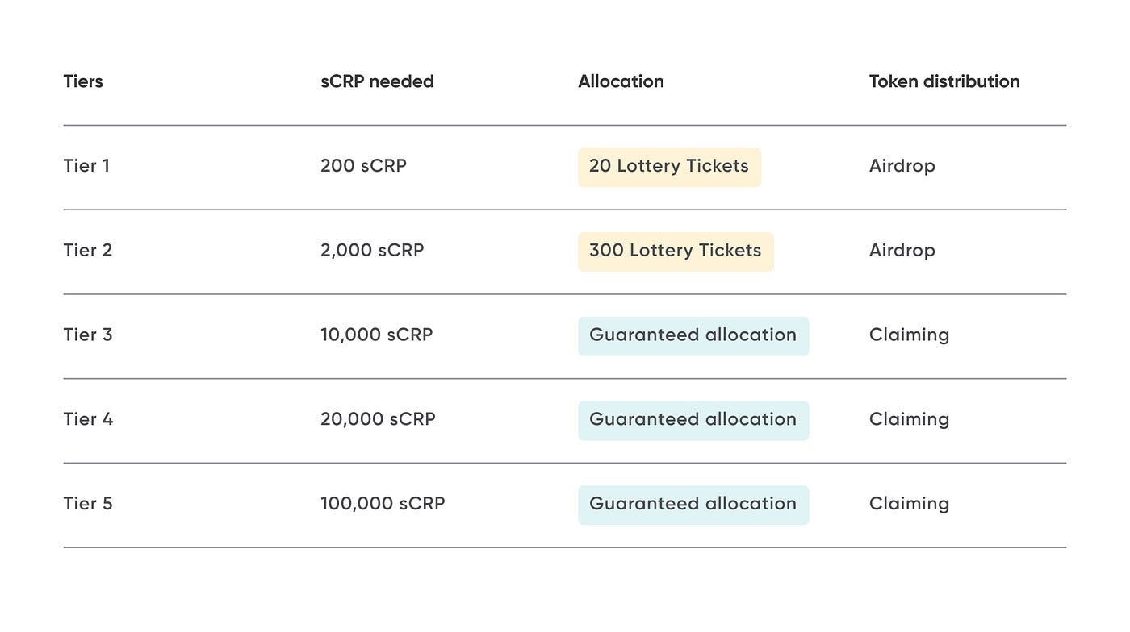This screenshot has width=1130, height=632.
Task: Click Tier 3 Guaranteed allocation badge
Action: (693, 335)
